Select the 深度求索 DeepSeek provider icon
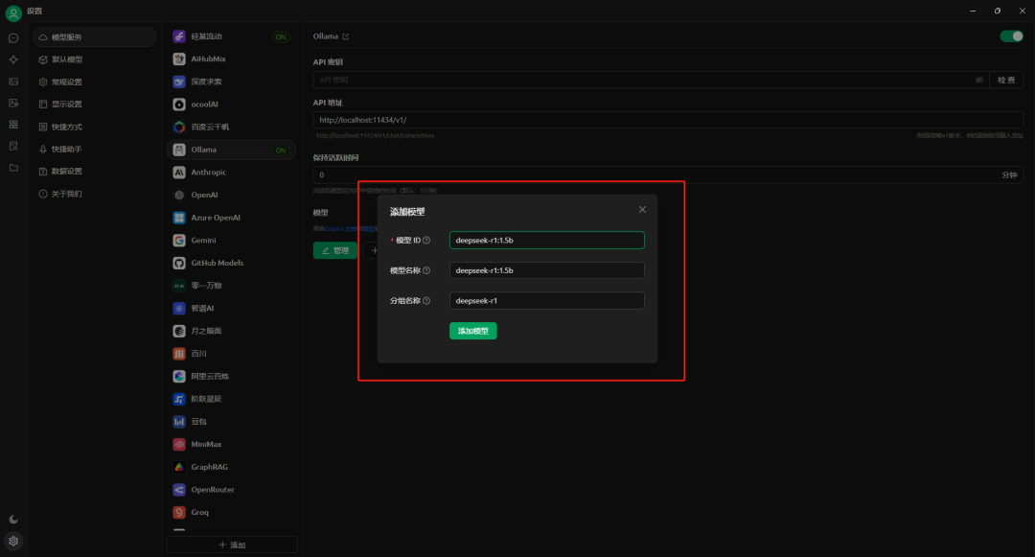 (179, 81)
